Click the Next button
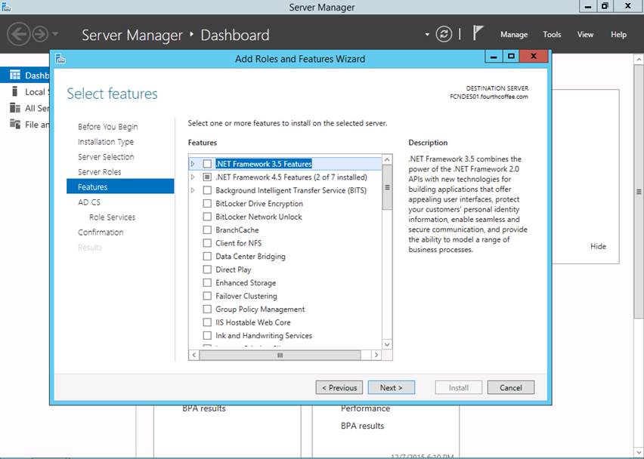The height and width of the screenshot is (459, 644). pos(391,387)
